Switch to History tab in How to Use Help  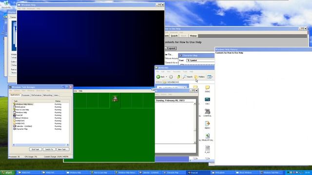point(193,35)
